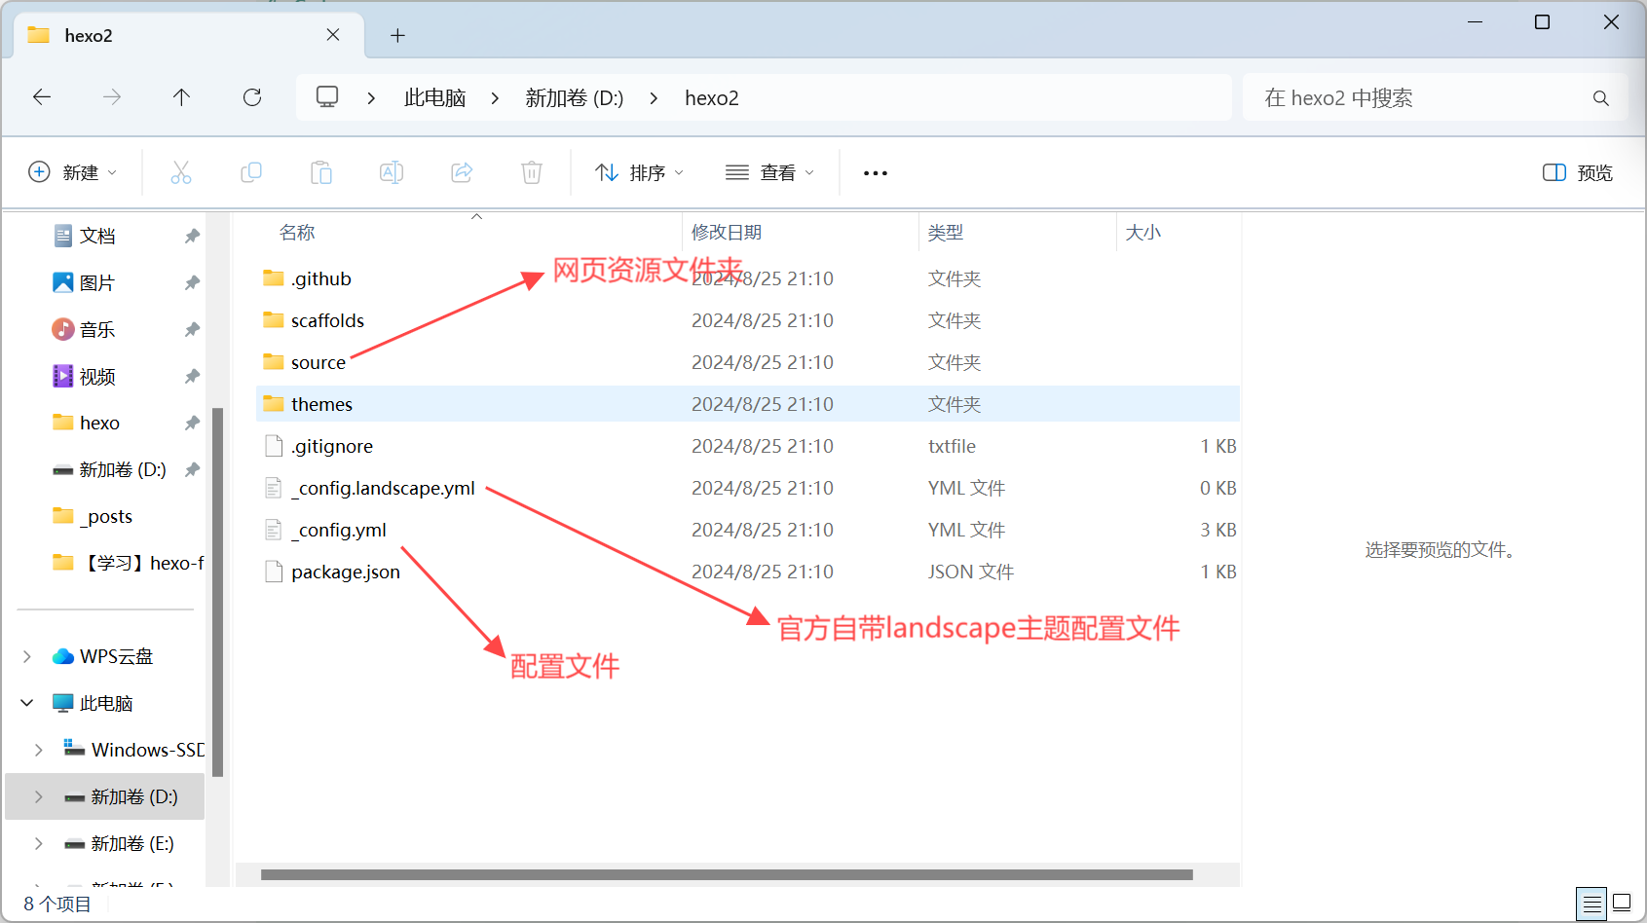Expand the Windows-SSD drive node
The image size is (1647, 923).
click(x=39, y=750)
